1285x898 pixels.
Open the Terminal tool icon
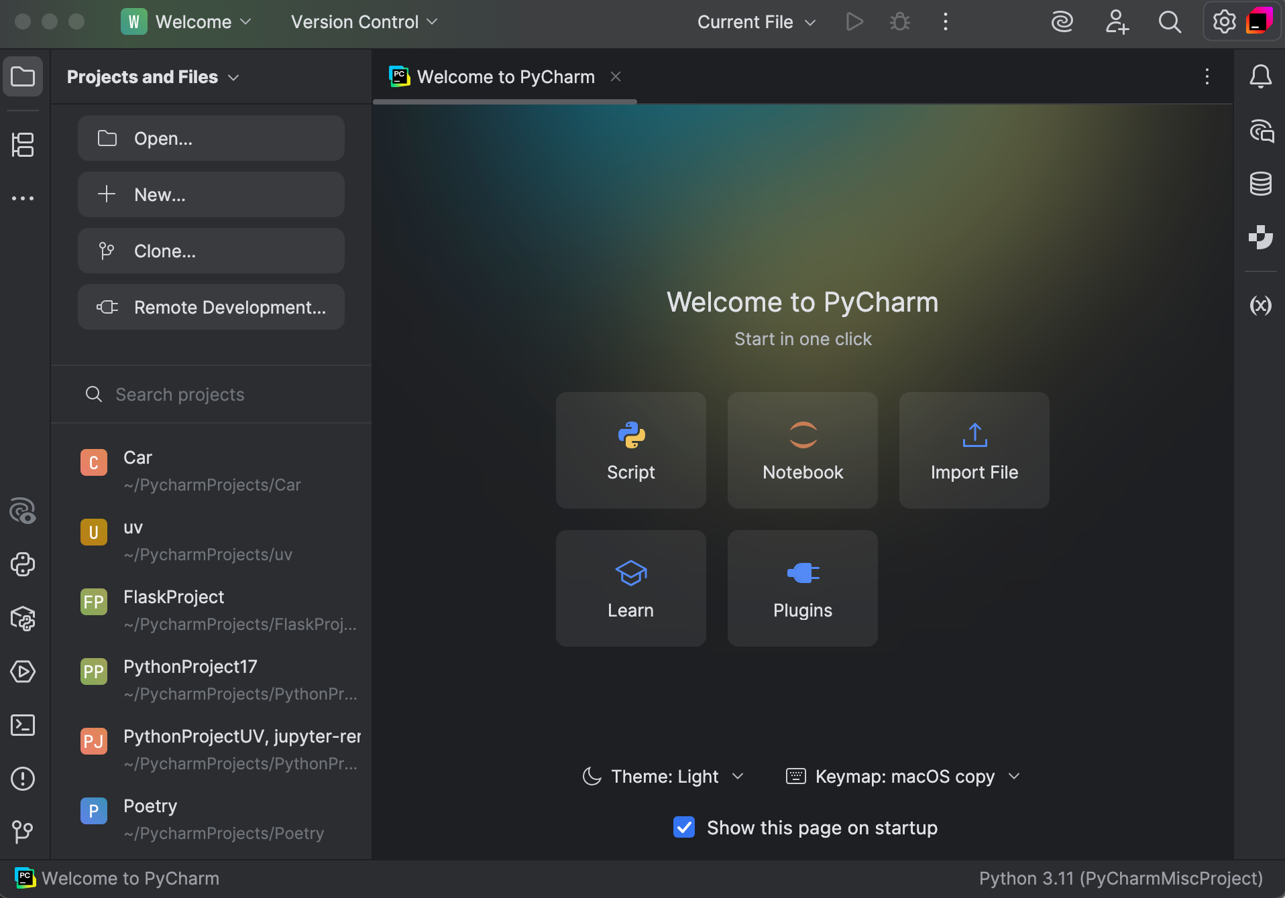(23, 725)
